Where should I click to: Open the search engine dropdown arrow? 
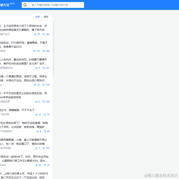point(29,5)
